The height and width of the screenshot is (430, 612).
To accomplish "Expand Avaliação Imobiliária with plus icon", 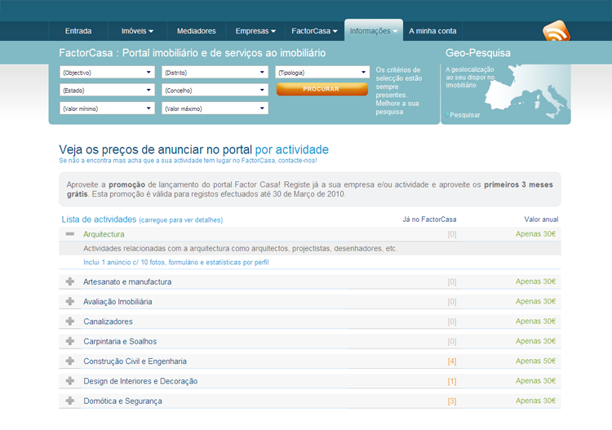I will 70,302.
